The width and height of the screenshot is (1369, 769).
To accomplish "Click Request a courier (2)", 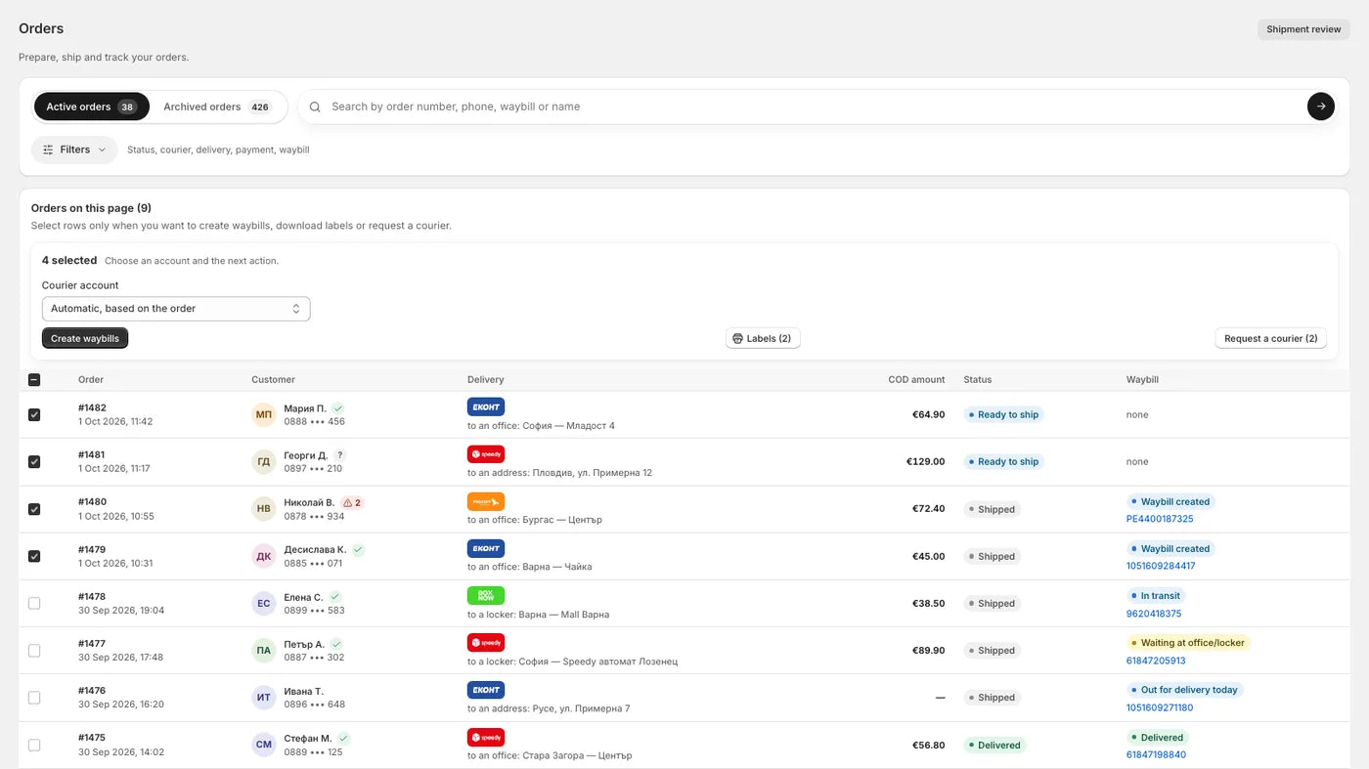I will [x=1270, y=338].
